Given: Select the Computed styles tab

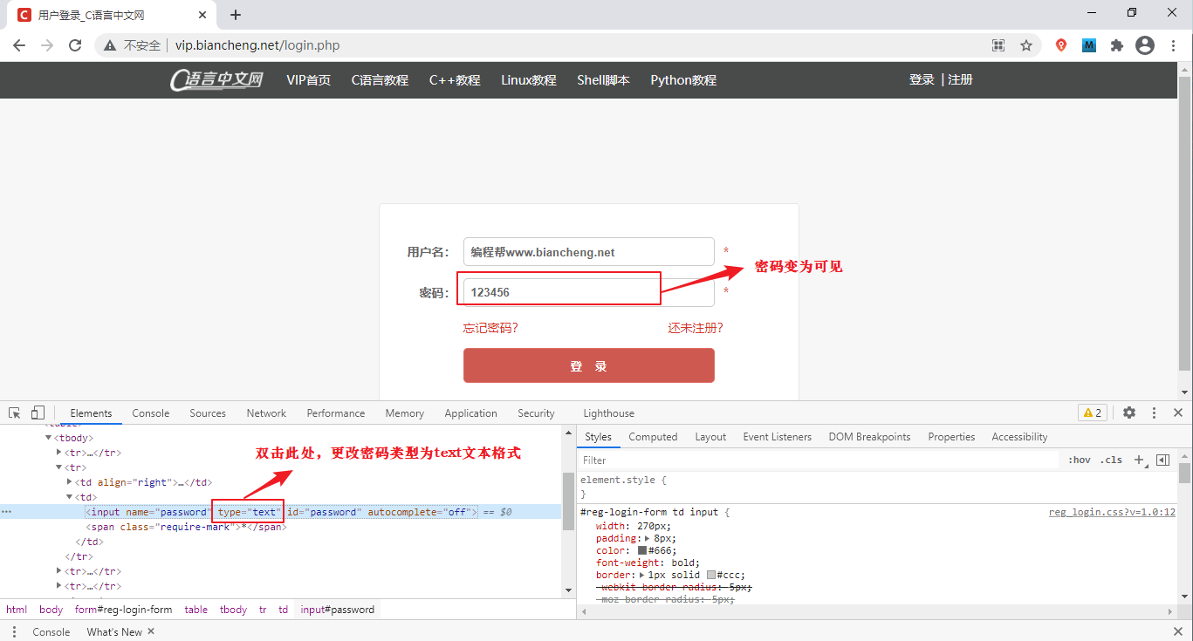Looking at the screenshot, I should tap(653, 437).
